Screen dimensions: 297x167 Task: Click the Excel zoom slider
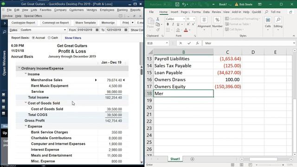tap(270, 165)
